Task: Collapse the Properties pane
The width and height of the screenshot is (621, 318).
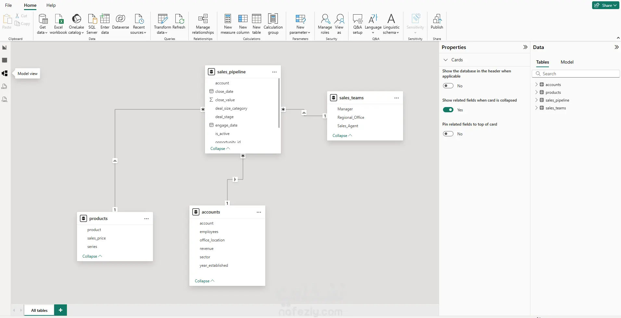Action: coord(525,47)
